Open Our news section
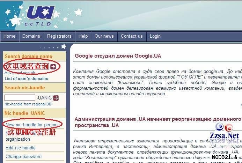This screenshot has width=242, height=163. click(x=104, y=36)
